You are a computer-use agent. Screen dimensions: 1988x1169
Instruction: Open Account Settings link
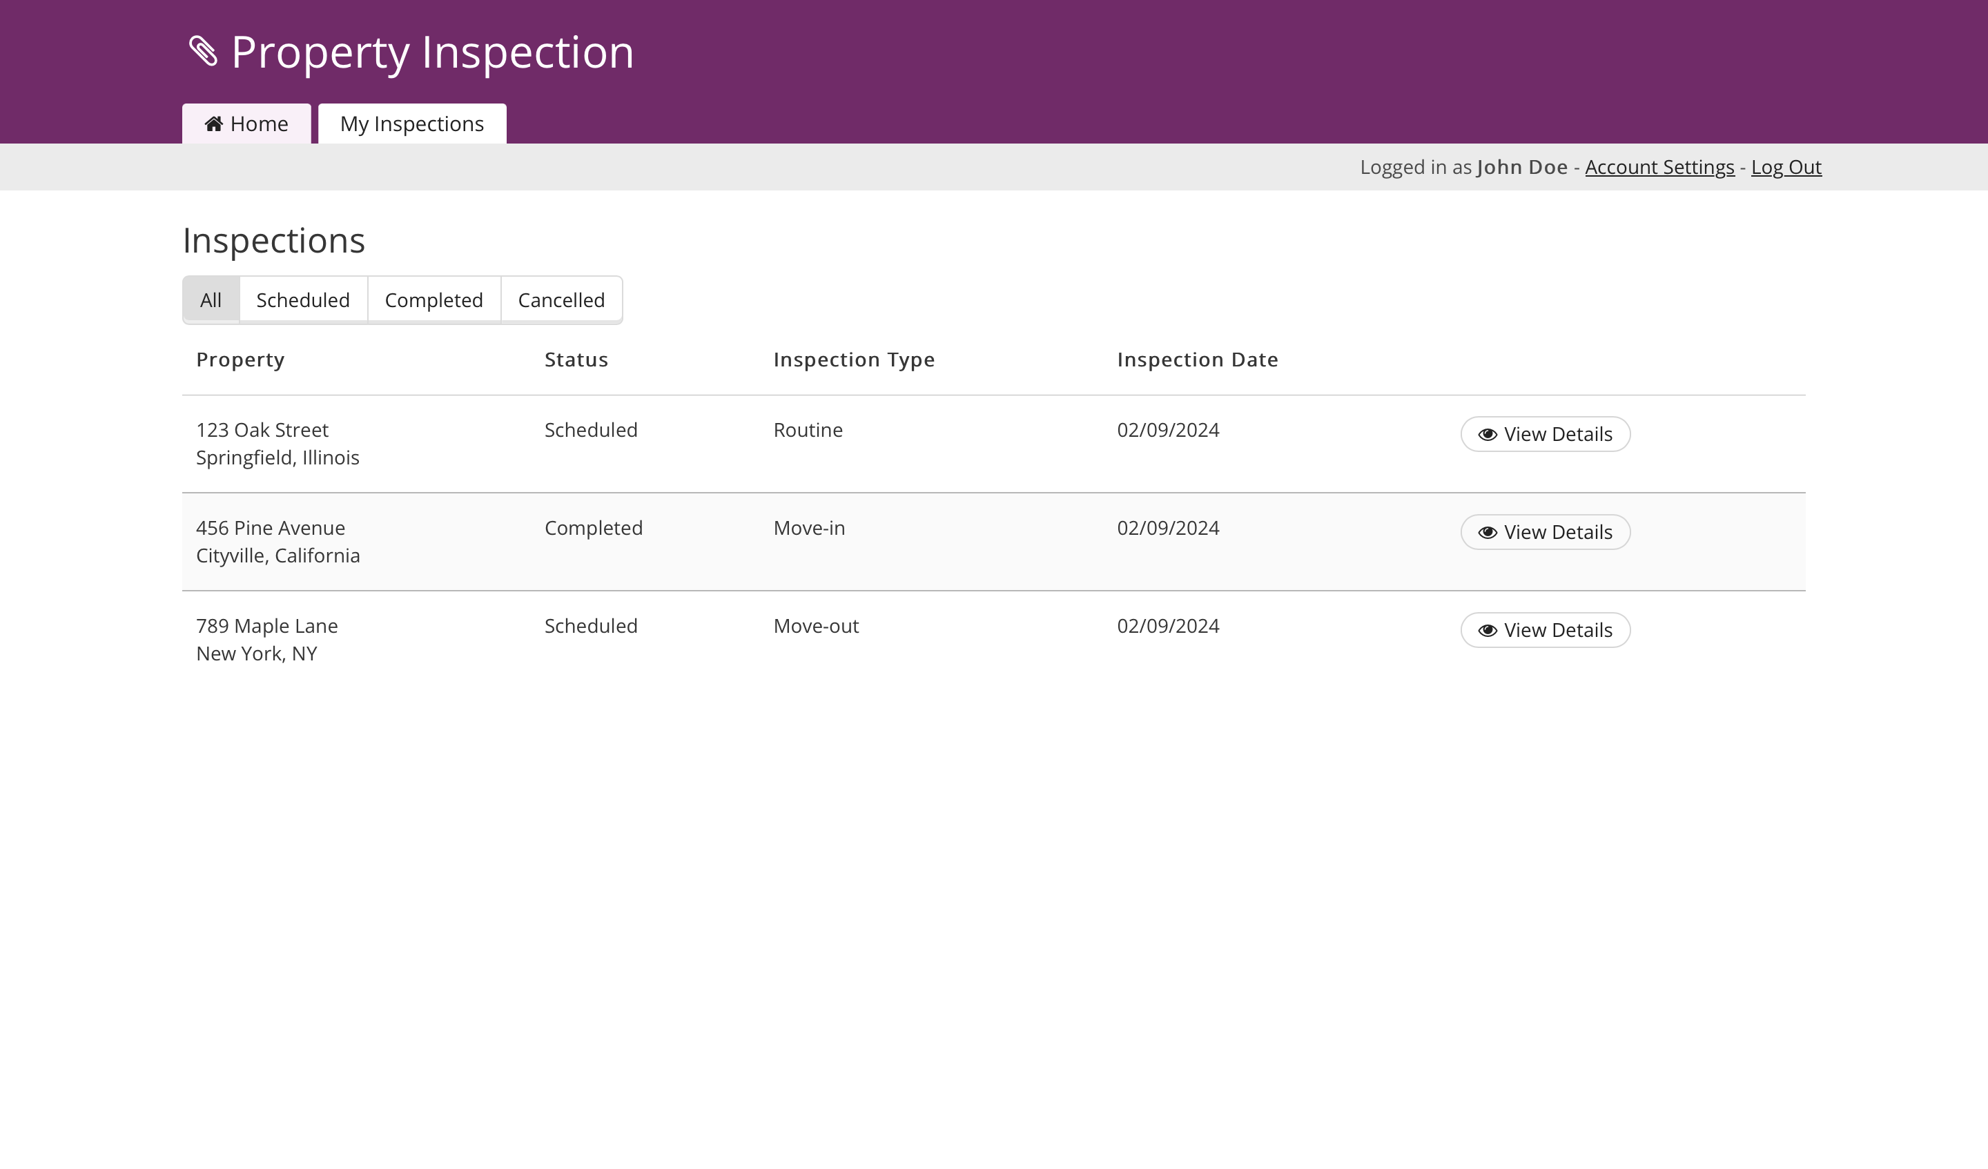1659,167
